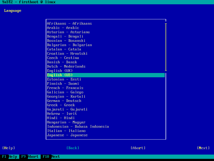Pick English (UK) language
Image resolution: width=214 pixels, height=161 pixels.
click(60, 71)
